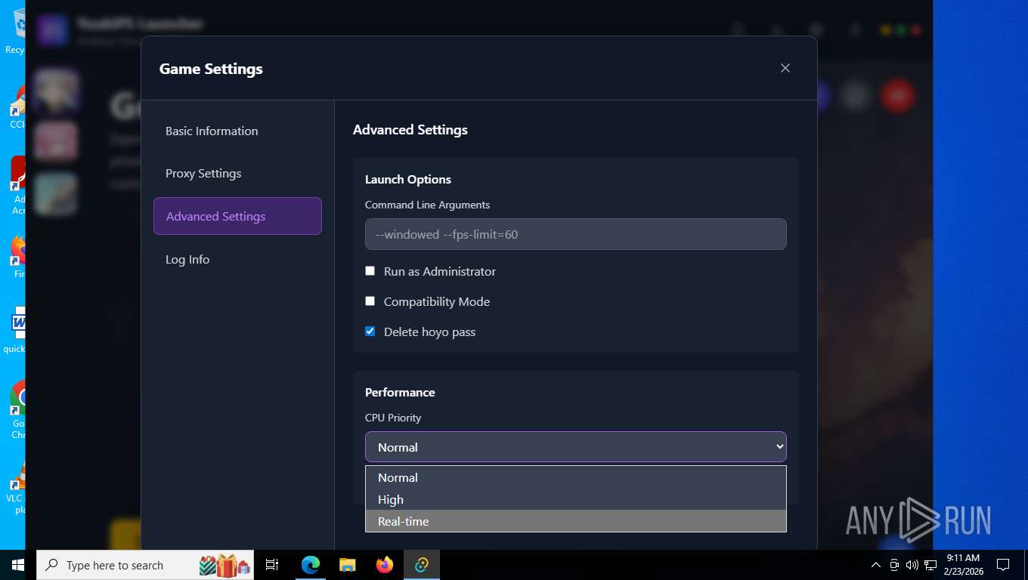This screenshot has width=1028, height=580.
Task: Choose Normal from the priority list
Action: click(575, 477)
